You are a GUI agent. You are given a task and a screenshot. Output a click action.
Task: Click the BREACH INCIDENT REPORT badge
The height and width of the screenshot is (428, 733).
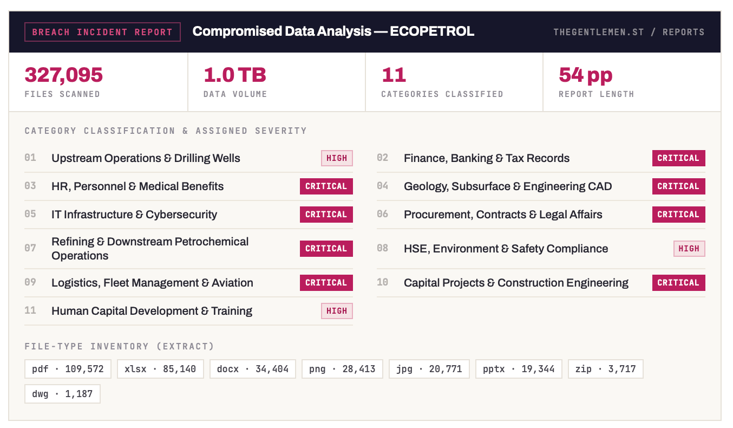click(x=102, y=32)
